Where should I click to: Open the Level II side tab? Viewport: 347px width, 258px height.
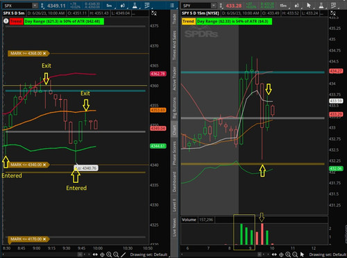tap(174, 205)
